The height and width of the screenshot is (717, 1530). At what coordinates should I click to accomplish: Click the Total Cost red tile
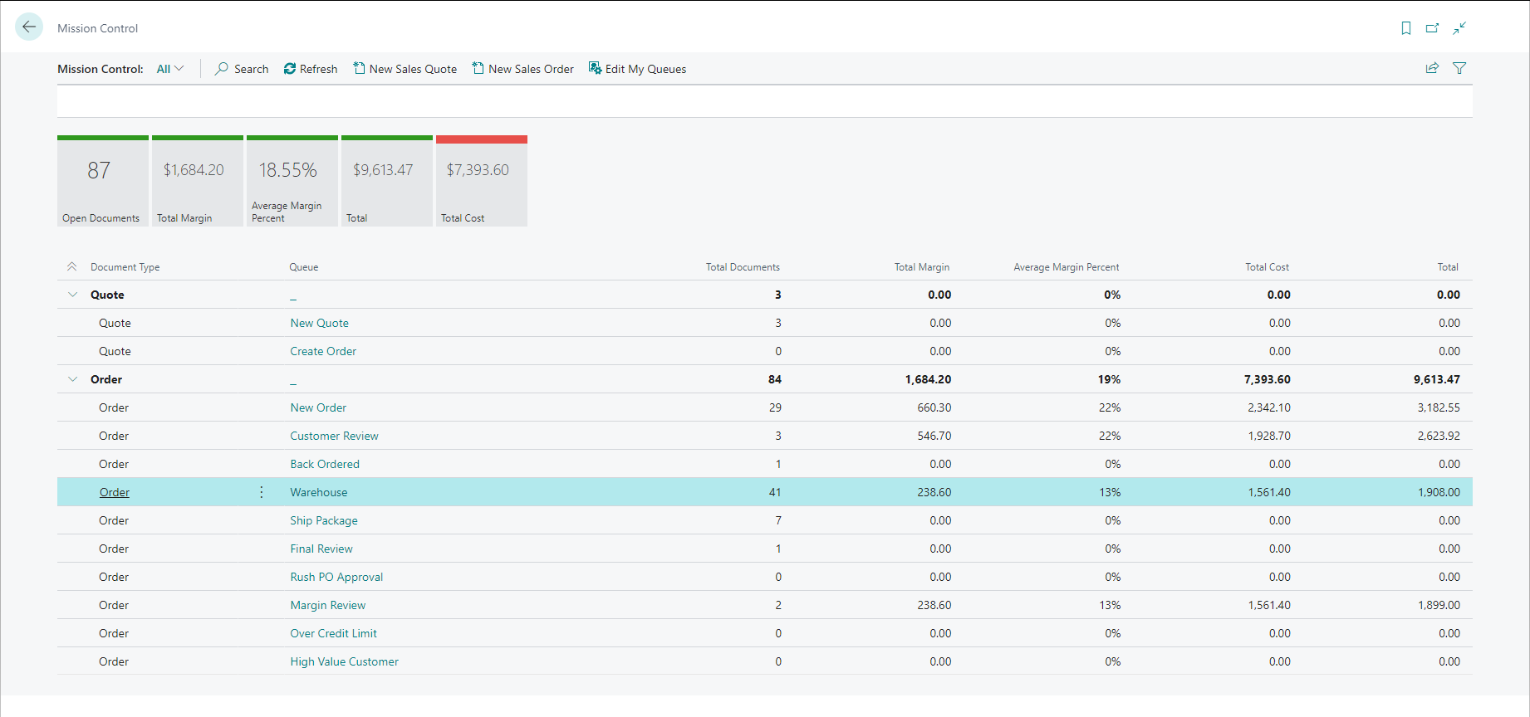(x=482, y=181)
